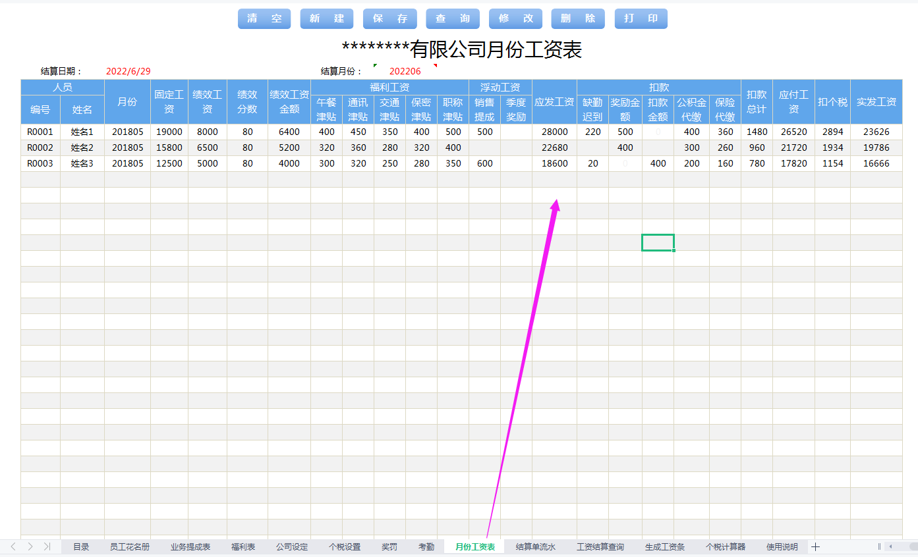Click the next sheet navigation arrow
918x557 pixels.
click(31, 546)
